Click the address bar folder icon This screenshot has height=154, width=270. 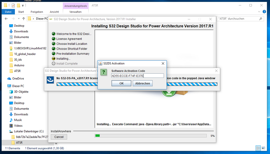(x=29, y=19)
